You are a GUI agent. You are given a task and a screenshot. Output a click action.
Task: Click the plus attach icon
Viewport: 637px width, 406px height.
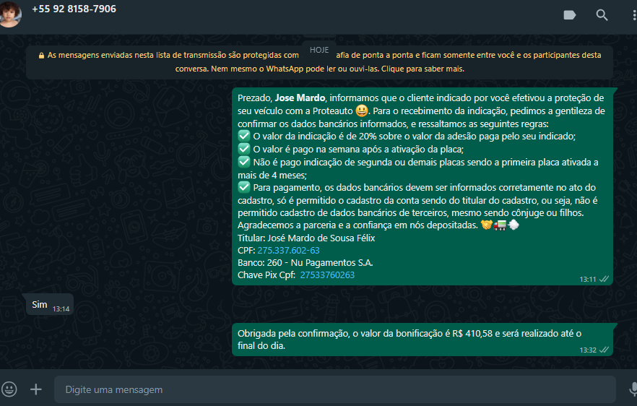[35, 389]
